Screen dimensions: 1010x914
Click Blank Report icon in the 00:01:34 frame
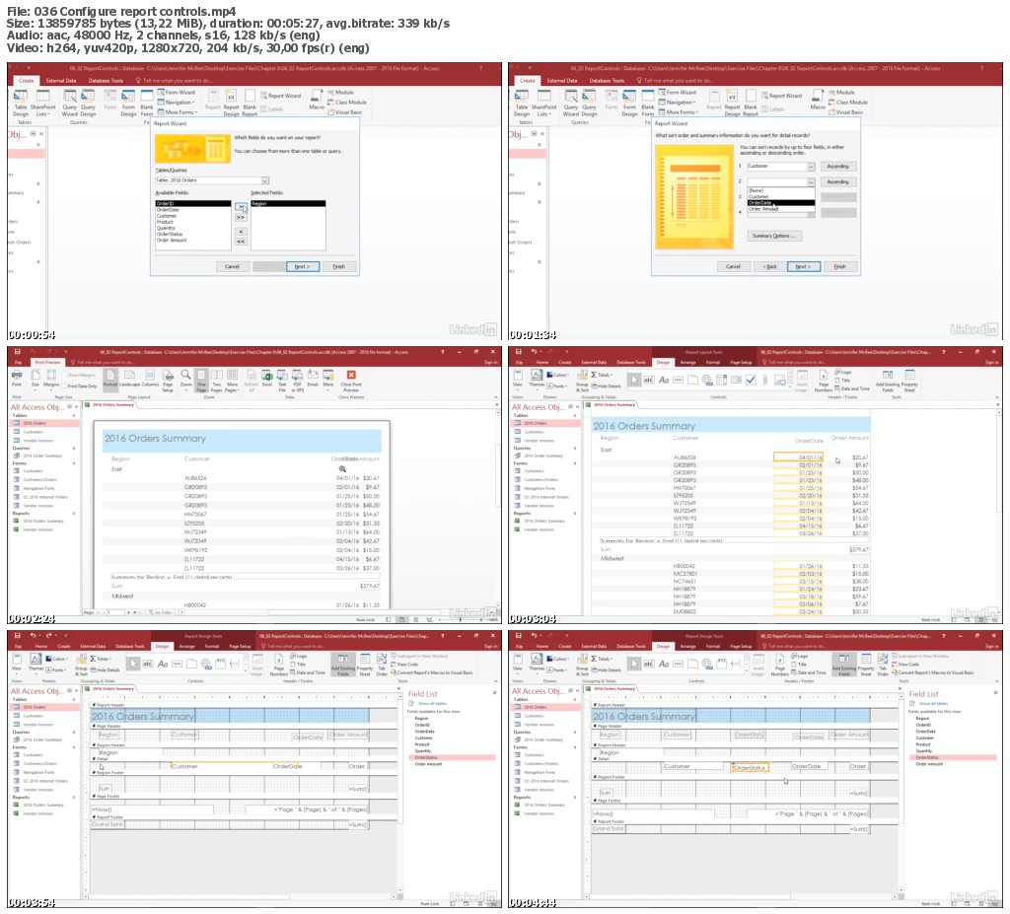point(751,103)
